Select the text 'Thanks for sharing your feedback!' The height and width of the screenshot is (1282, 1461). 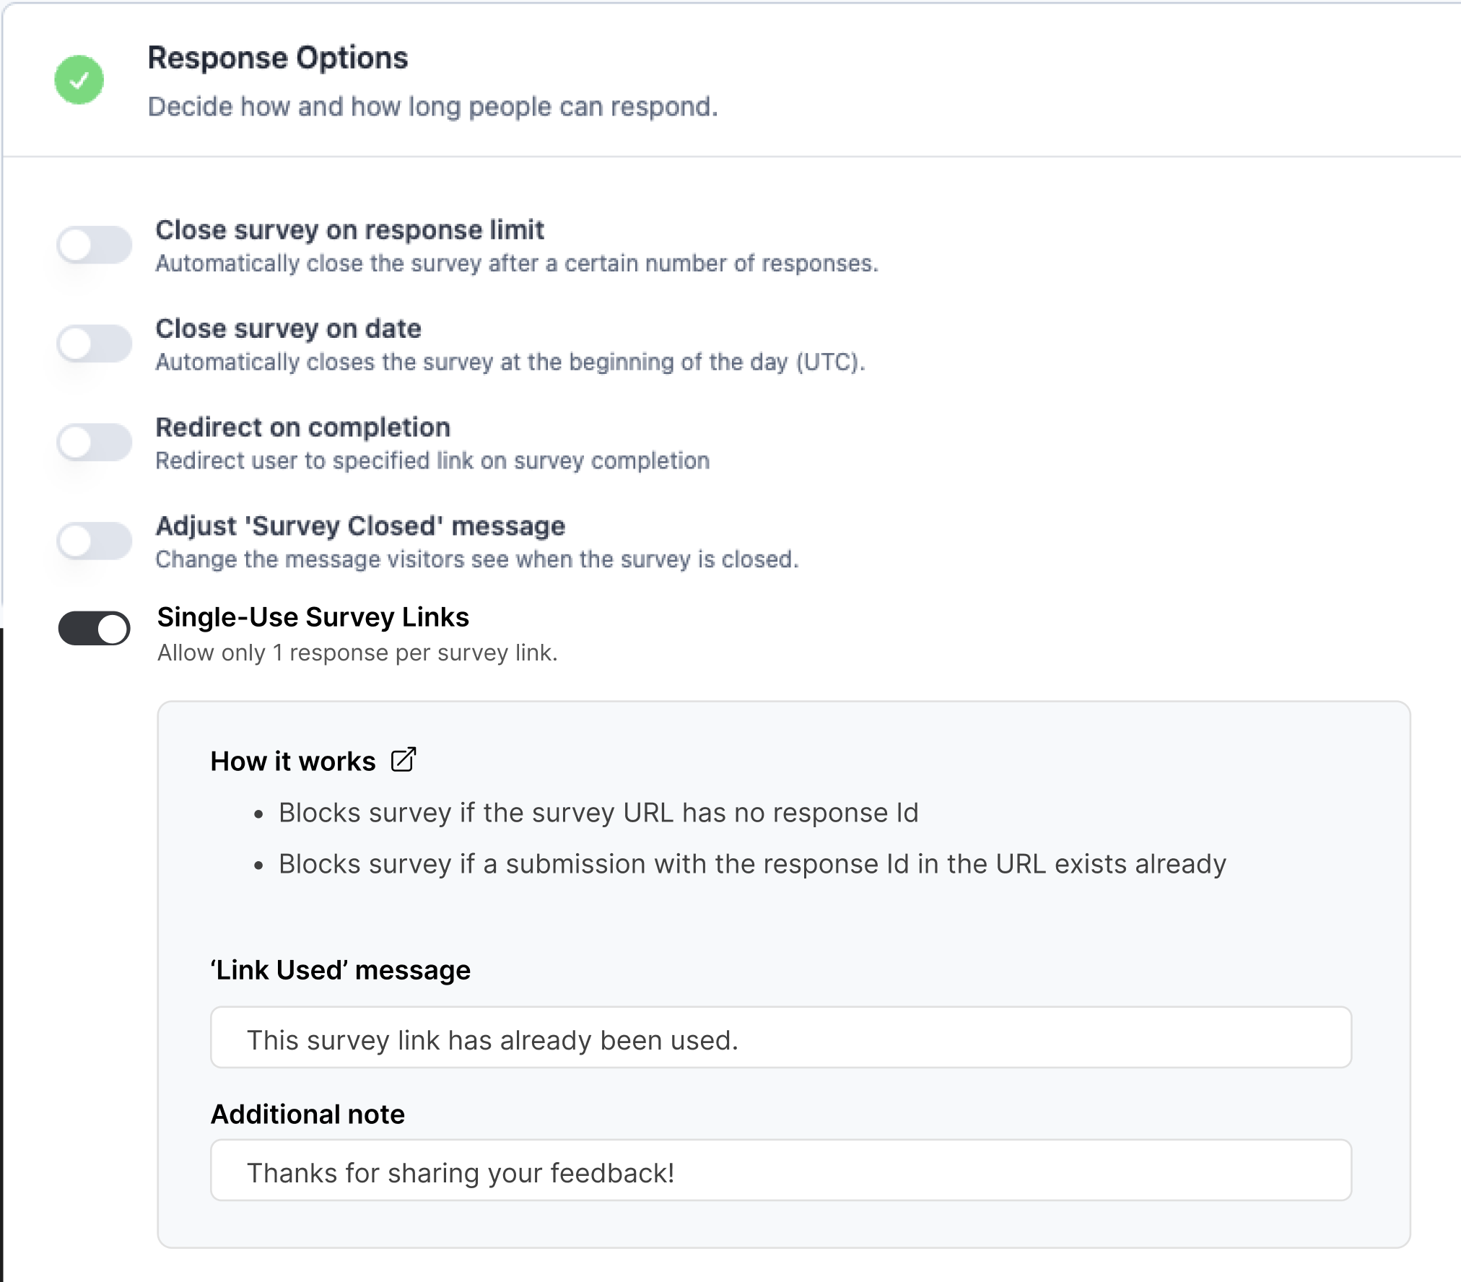click(x=461, y=1172)
